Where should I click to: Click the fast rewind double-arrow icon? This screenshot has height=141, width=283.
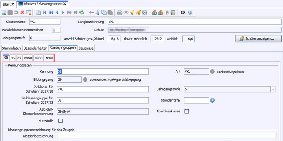pos(51,13)
